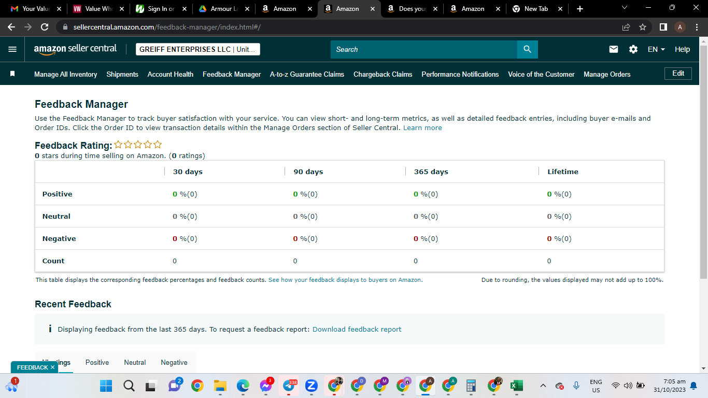Open Excel from the taskbar
The image size is (708, 398).
click(x=516, y=386)
